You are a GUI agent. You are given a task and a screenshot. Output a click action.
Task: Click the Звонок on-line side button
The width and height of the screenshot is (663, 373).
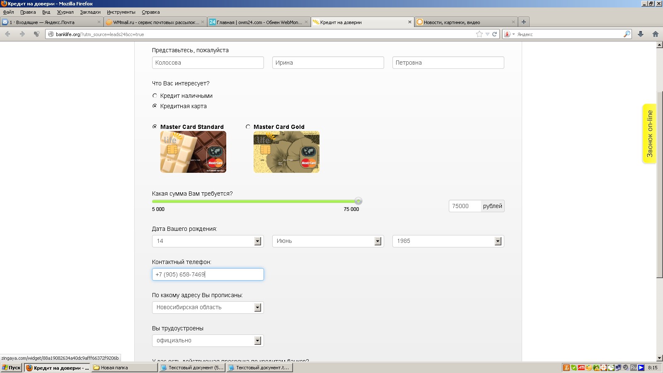click(x=649, y=133)
